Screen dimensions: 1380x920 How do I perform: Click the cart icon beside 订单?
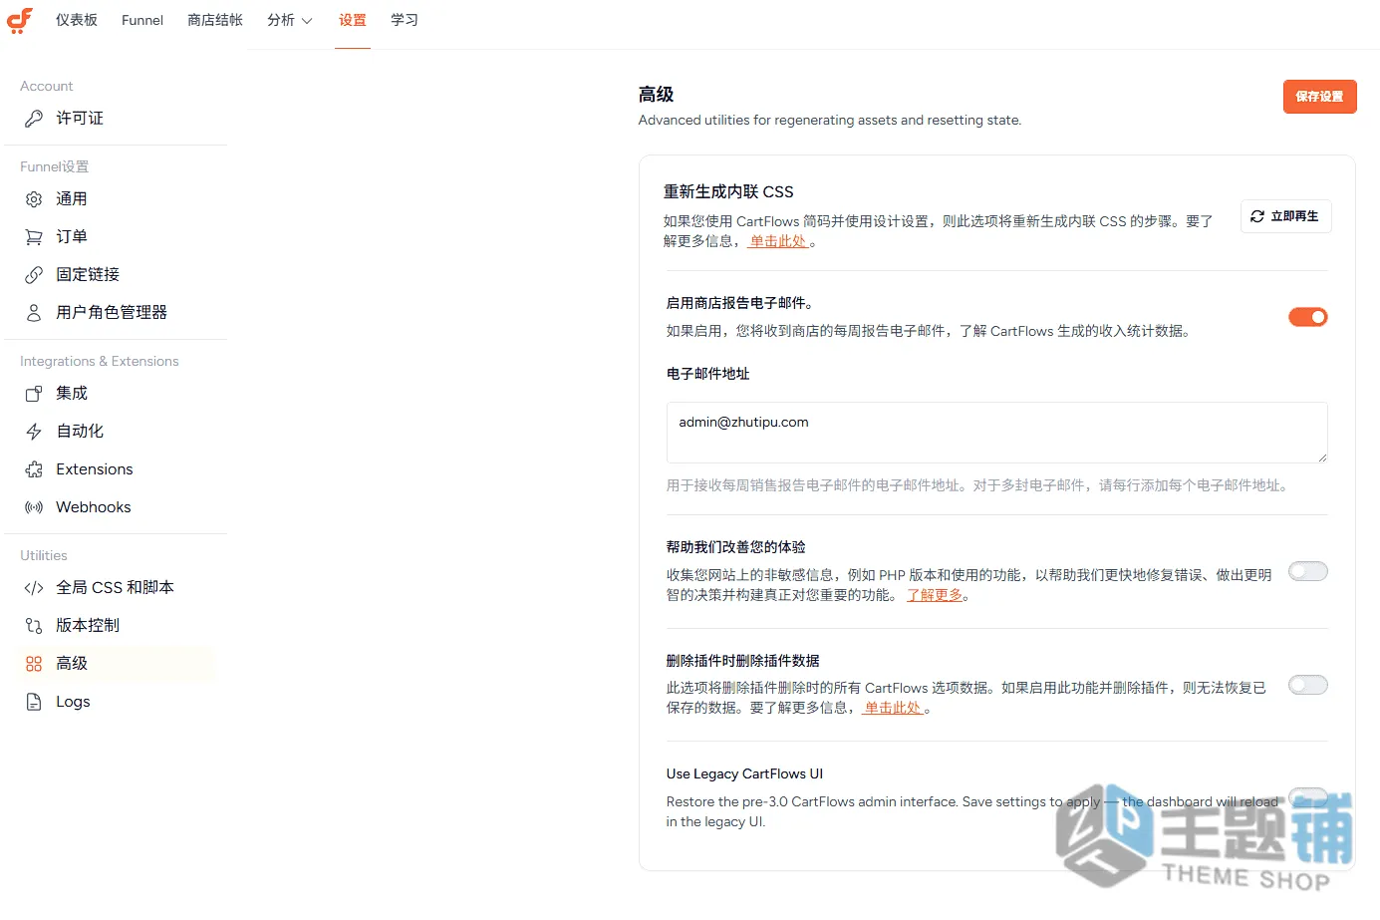click(x=34, y=237)
